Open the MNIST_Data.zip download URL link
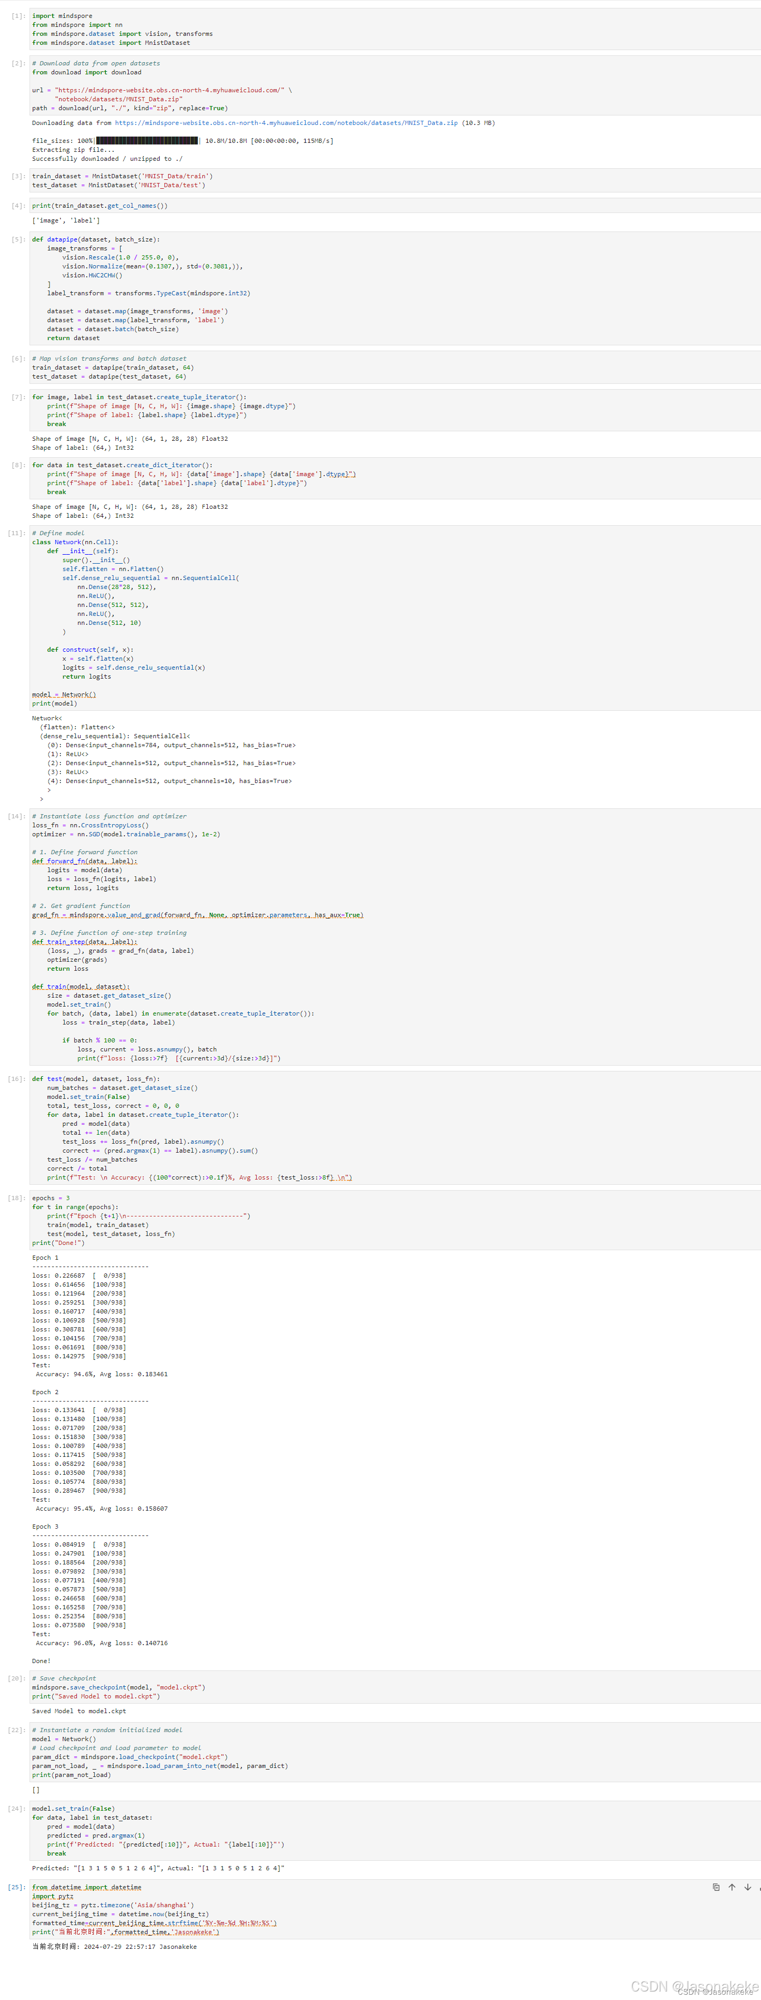Viewport: 761px width, 2000px height. coord(286,123)
